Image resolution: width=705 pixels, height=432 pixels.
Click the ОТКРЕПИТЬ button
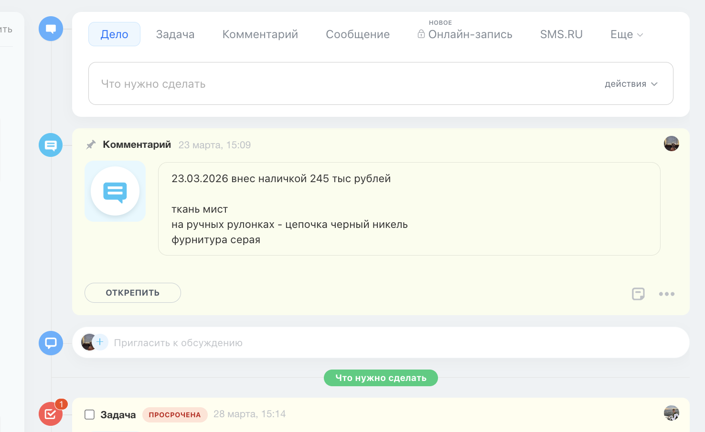(x=133, y=293)
